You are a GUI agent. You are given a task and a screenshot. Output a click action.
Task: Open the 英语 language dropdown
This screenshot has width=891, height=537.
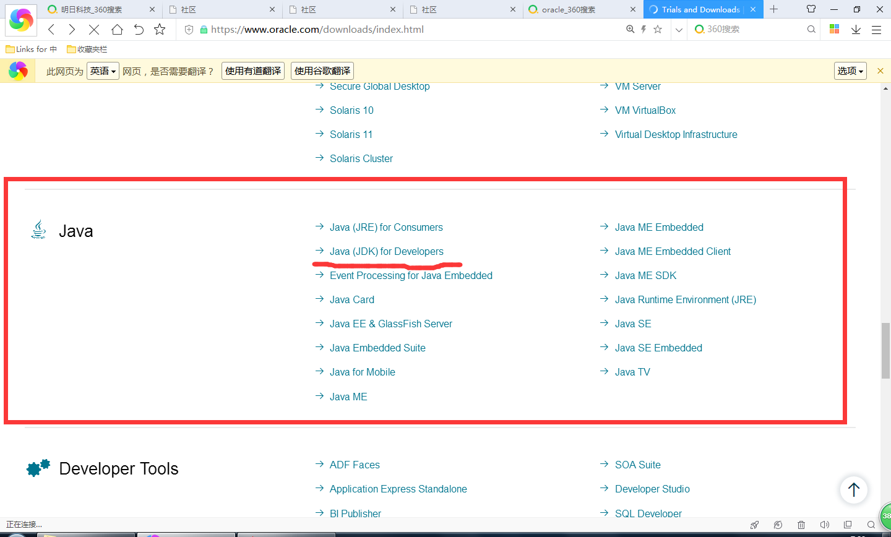tap(103, 71)
